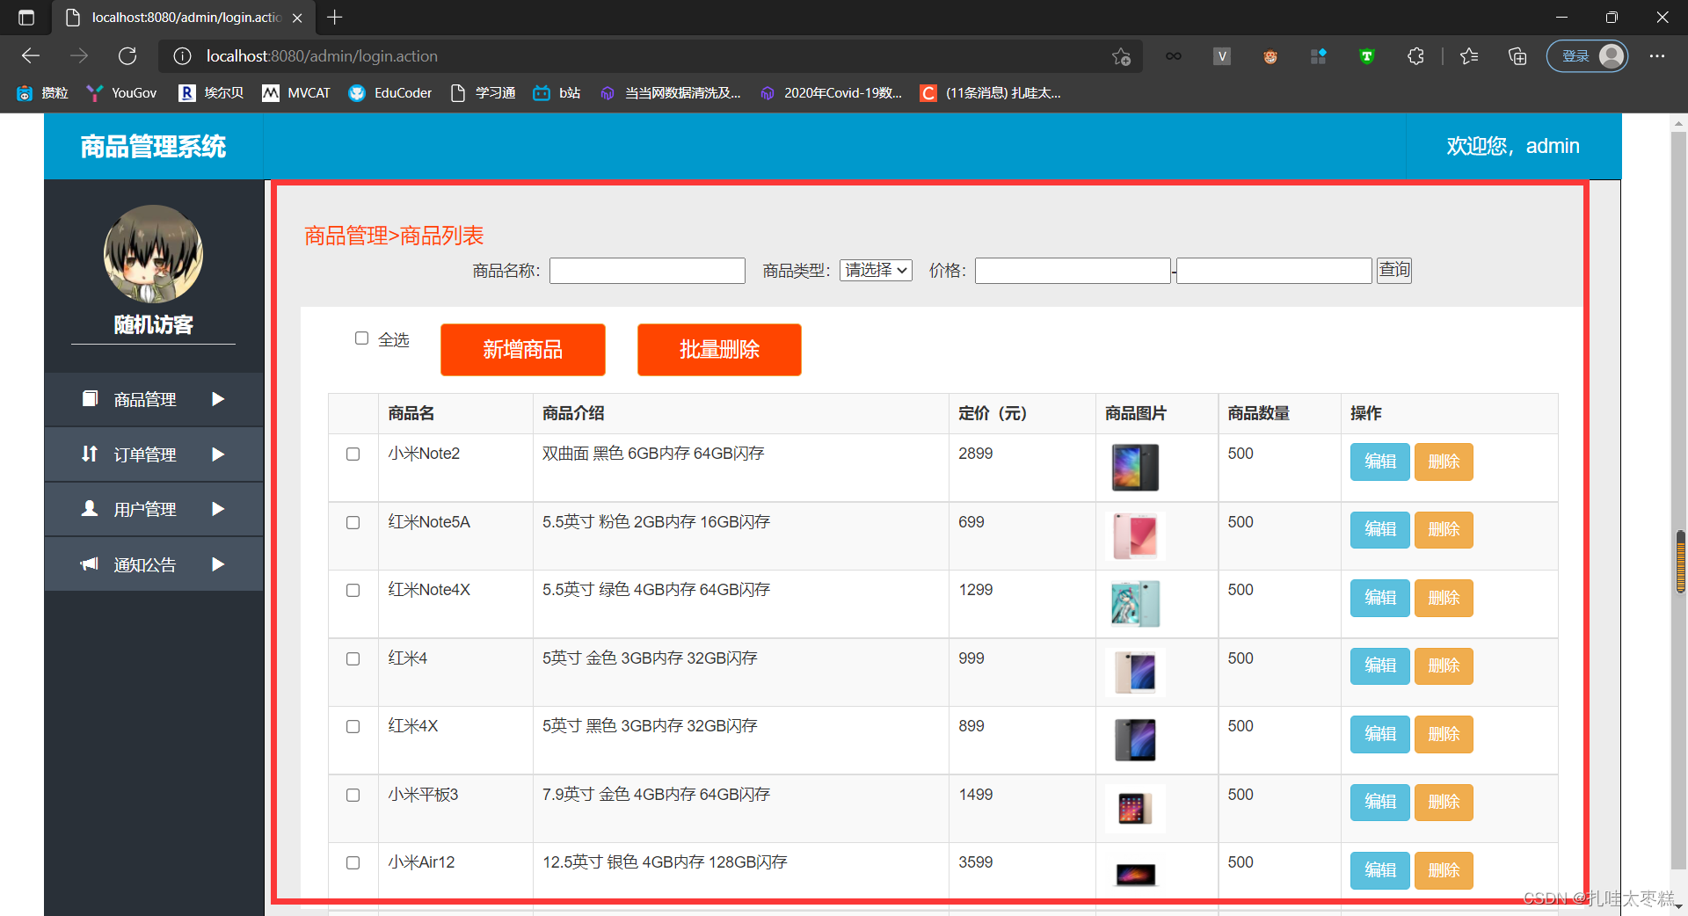
Task: Open the V extension icon
Action: pyautogui.click(x=1222, y=56)
